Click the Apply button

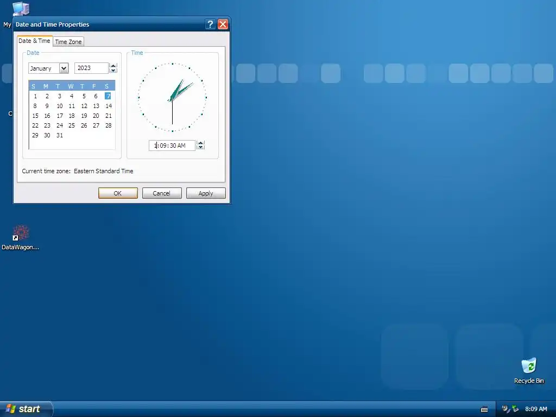[x=206, y=193]
